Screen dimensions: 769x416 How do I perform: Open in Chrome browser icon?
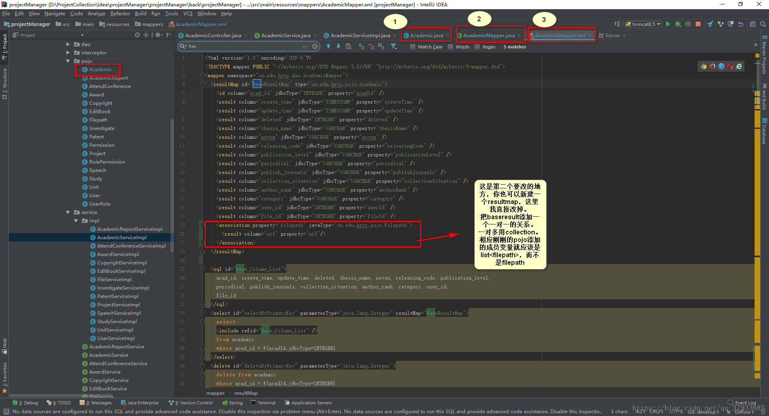pos(704,66)
